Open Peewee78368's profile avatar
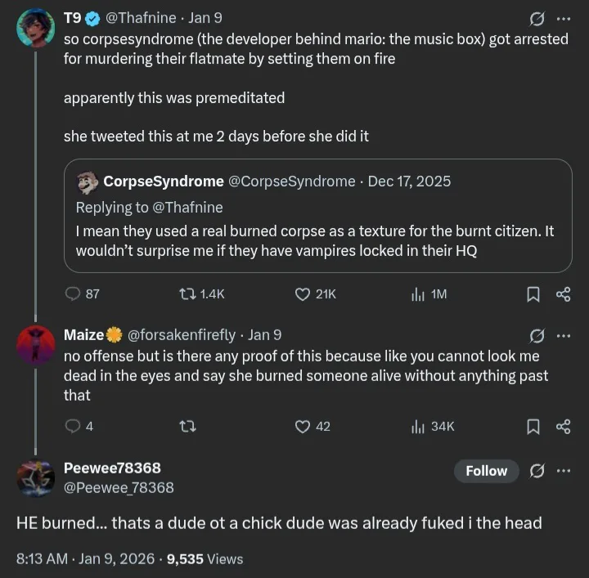Image resolution: width=589 pixels, height=578 pixels. (35, 477)
